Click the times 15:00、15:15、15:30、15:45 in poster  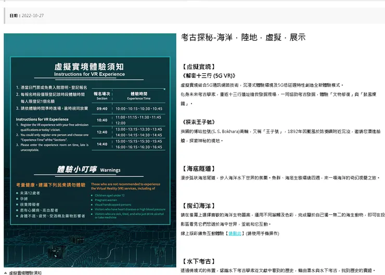point(139,141)
